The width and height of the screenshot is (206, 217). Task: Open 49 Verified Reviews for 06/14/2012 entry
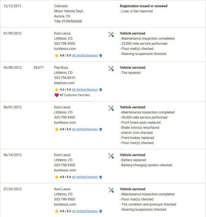coord(85,177)
